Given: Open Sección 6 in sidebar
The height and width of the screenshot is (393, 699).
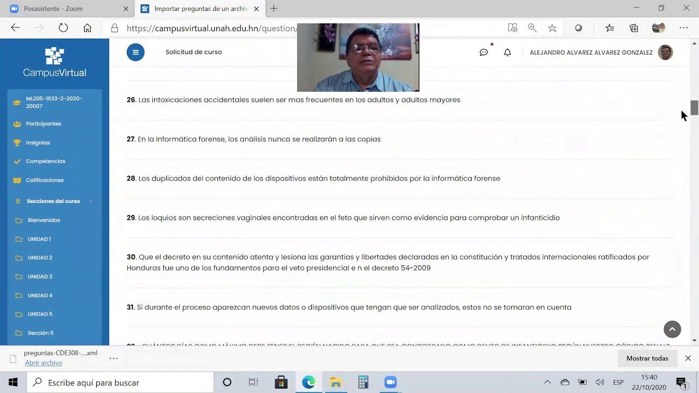Looking at the screenshot, I should coord(40,333).
